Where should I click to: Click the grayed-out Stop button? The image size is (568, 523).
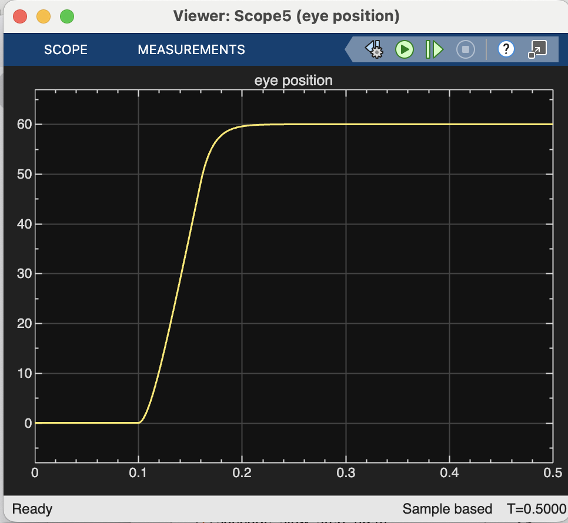tap(465, 49)
